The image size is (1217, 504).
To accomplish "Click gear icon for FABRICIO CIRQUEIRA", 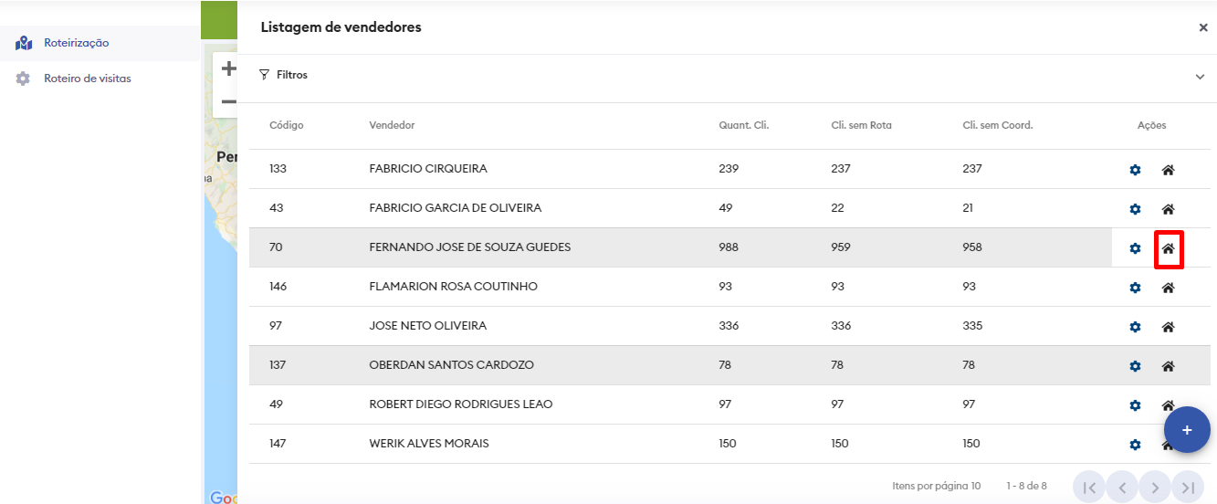I will pyautogui.click(x=1135, y=170).
